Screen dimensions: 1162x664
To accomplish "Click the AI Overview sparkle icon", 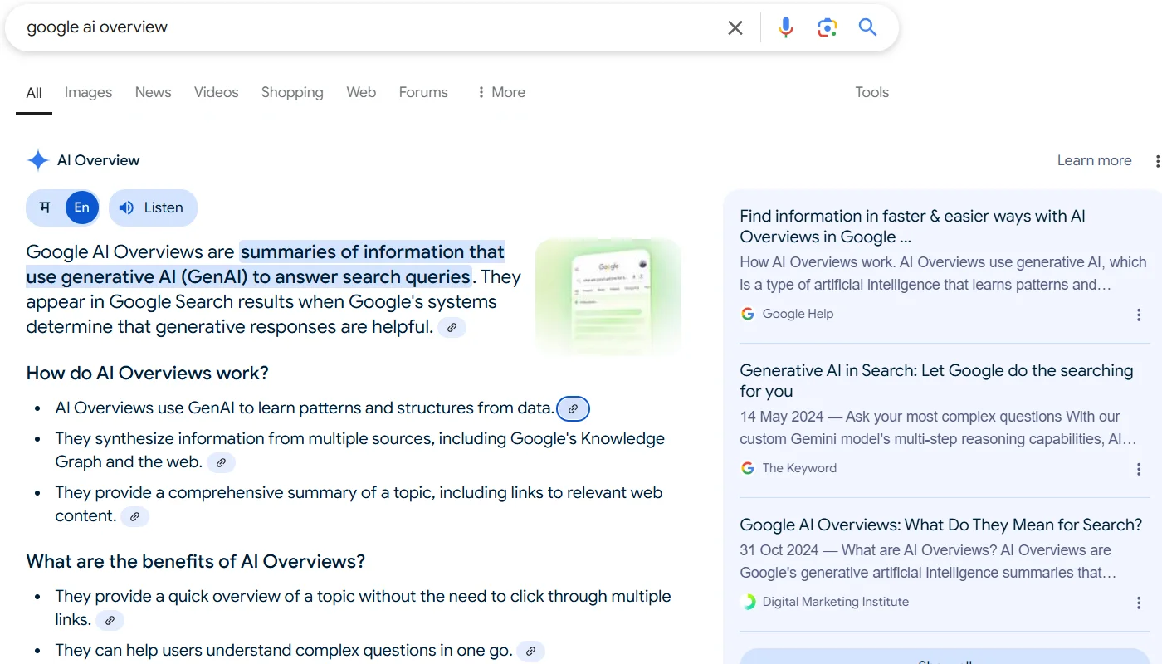I will tap(38, 160).
